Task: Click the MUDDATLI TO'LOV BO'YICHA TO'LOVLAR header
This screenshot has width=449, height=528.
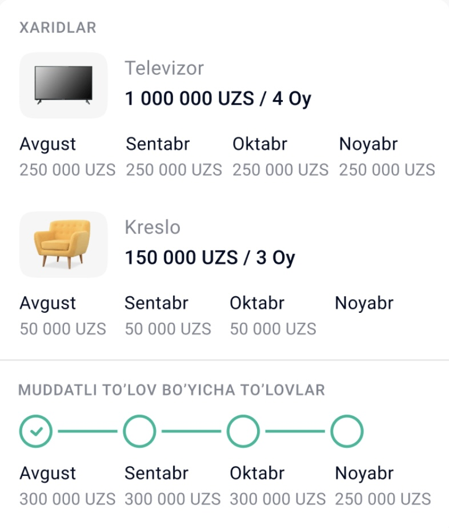Action: (x=171, y=390)
